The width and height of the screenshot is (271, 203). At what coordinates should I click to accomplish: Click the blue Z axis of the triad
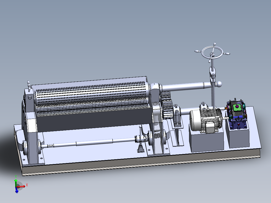(17, 190)
